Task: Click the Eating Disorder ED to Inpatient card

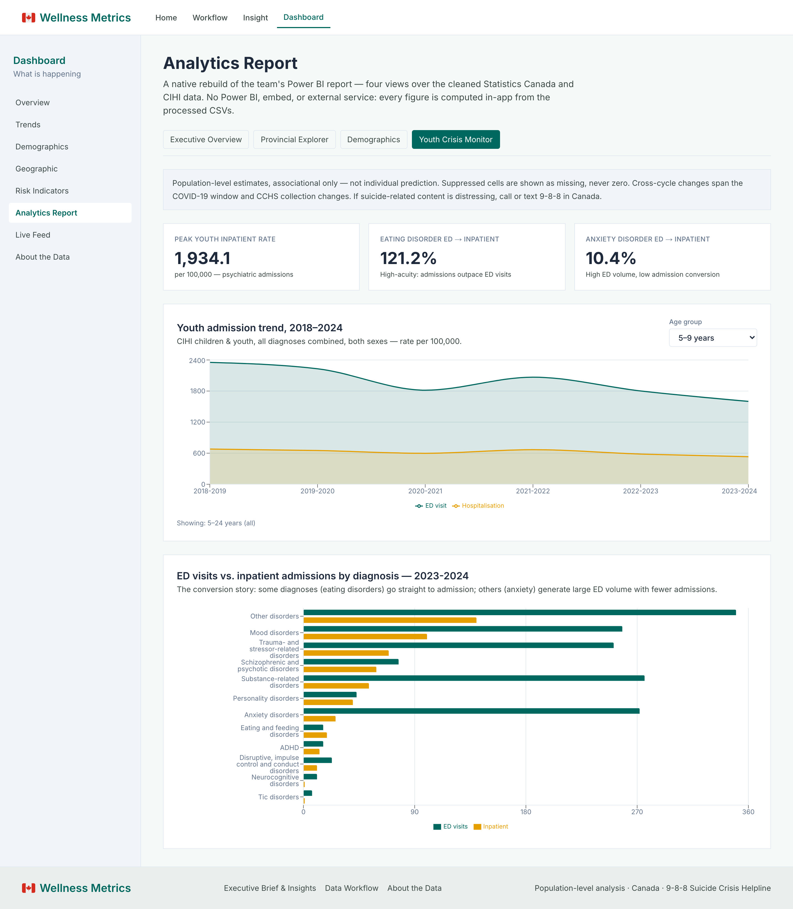Action: (467, 257)
